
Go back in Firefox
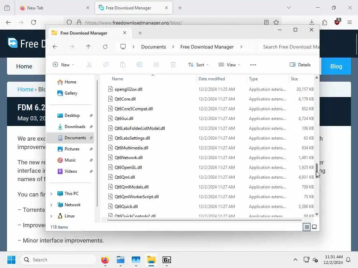point(8,22)
